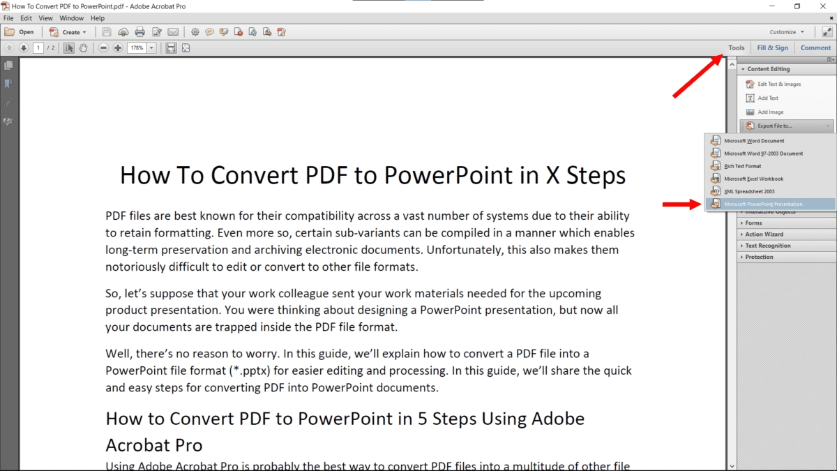
Task: Click the scroll down arrow of document scrollbar
Action: pos(732,465)
